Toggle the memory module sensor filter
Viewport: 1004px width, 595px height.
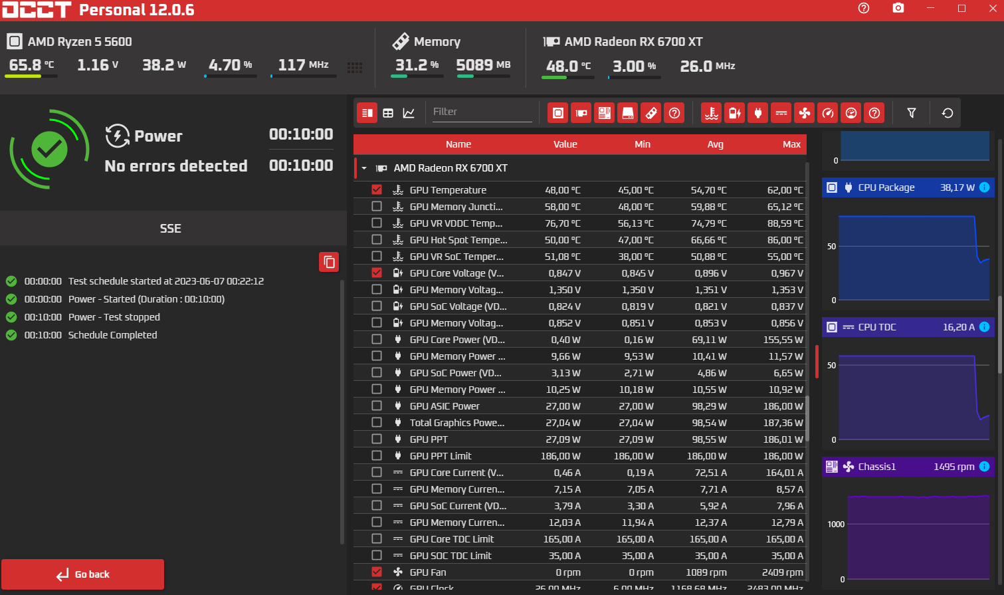[651, 113]
